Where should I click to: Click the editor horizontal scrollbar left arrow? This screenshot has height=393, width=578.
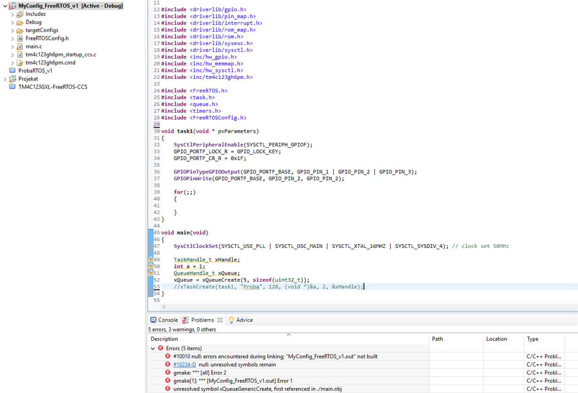tap(164, 307)
